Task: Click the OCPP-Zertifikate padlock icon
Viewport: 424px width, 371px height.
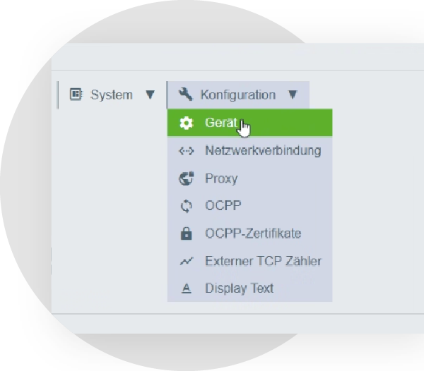Action: coord(186,233)
